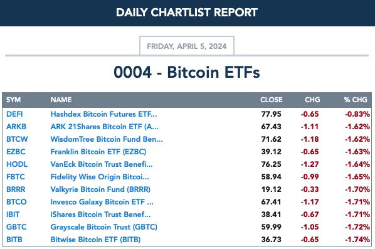Open the DEFI symbol link
Viewport: 375px width, 249px height.
tap(14, 114)
